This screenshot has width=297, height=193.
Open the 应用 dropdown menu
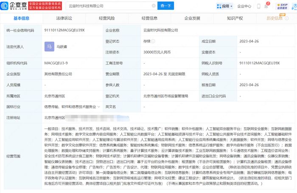point(228,6)
